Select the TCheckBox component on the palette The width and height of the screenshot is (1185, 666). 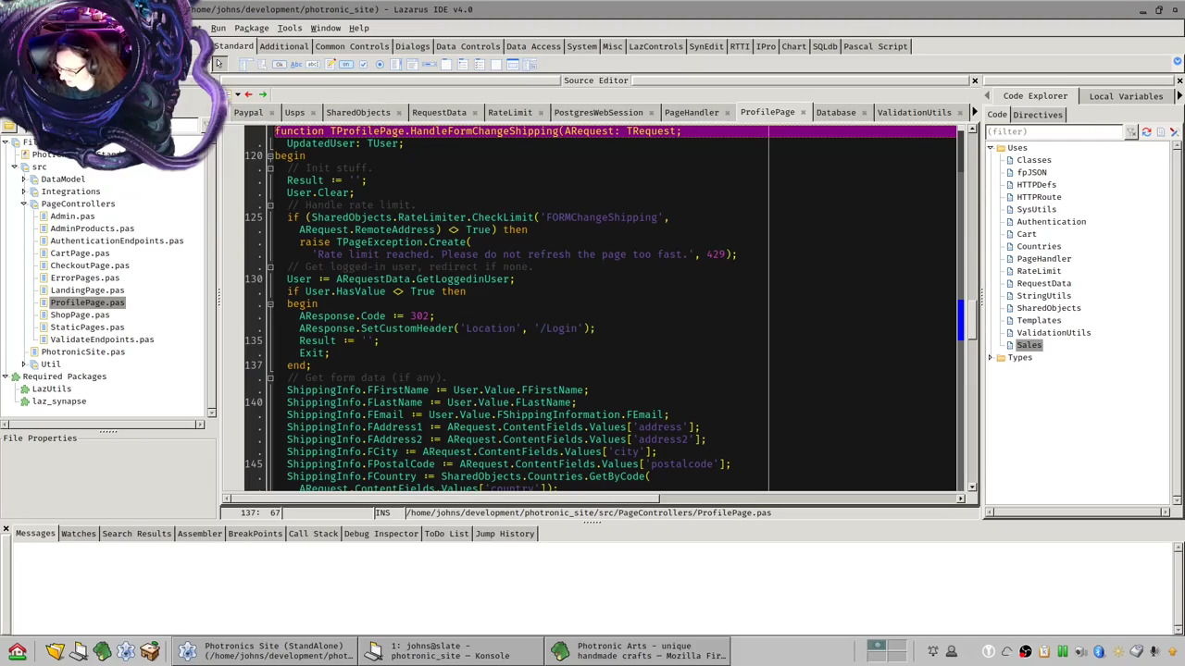(x=364, y=65)
